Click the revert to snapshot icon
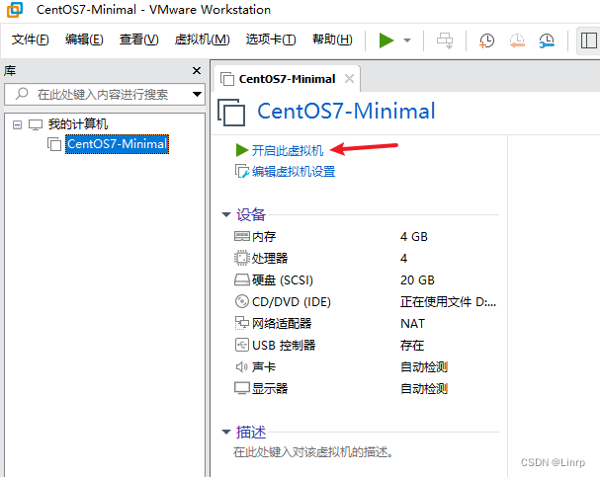Viewport: 600px width, 477px height. click(517, 40)
